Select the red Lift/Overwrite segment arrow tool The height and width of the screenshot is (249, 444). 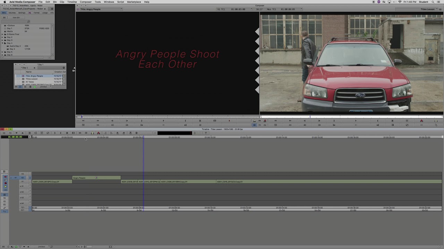click(6, 177)
